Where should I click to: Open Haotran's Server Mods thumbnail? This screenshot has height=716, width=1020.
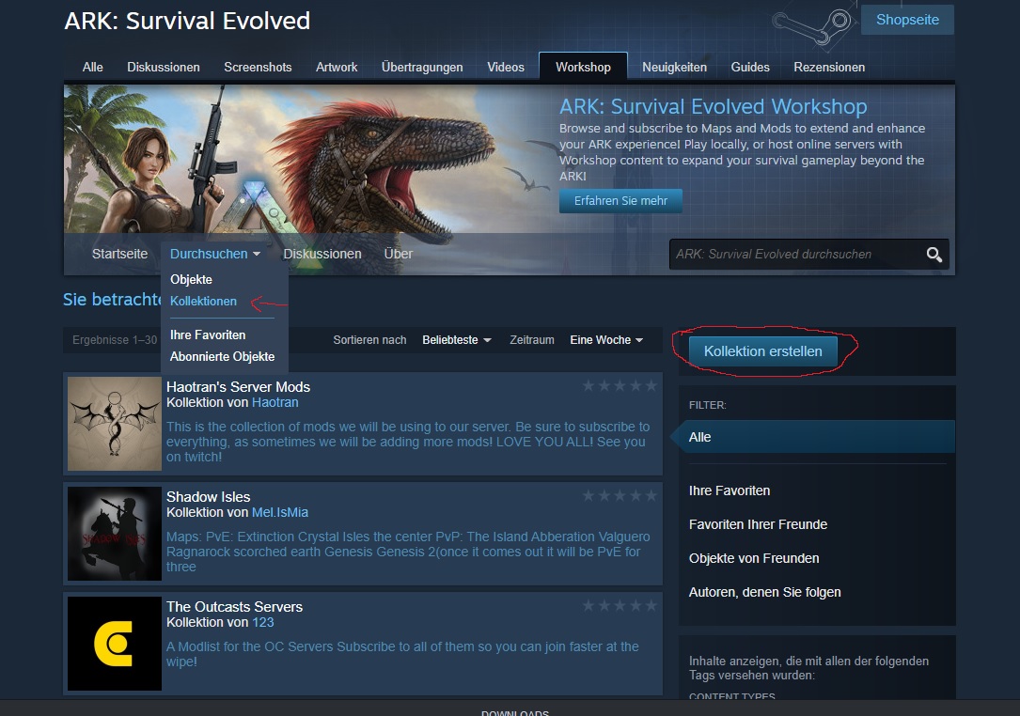pos(115,424)
